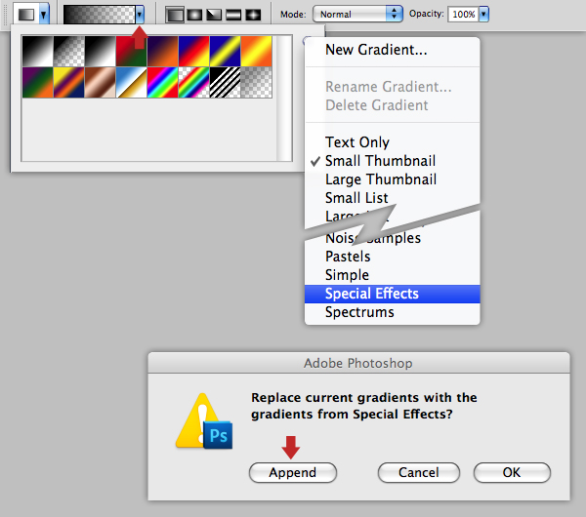Image resolution: width=586 pixels, height=517 pixels.
Task: Pick the first black-to-white gradient swatch
Action: (38, 52)
